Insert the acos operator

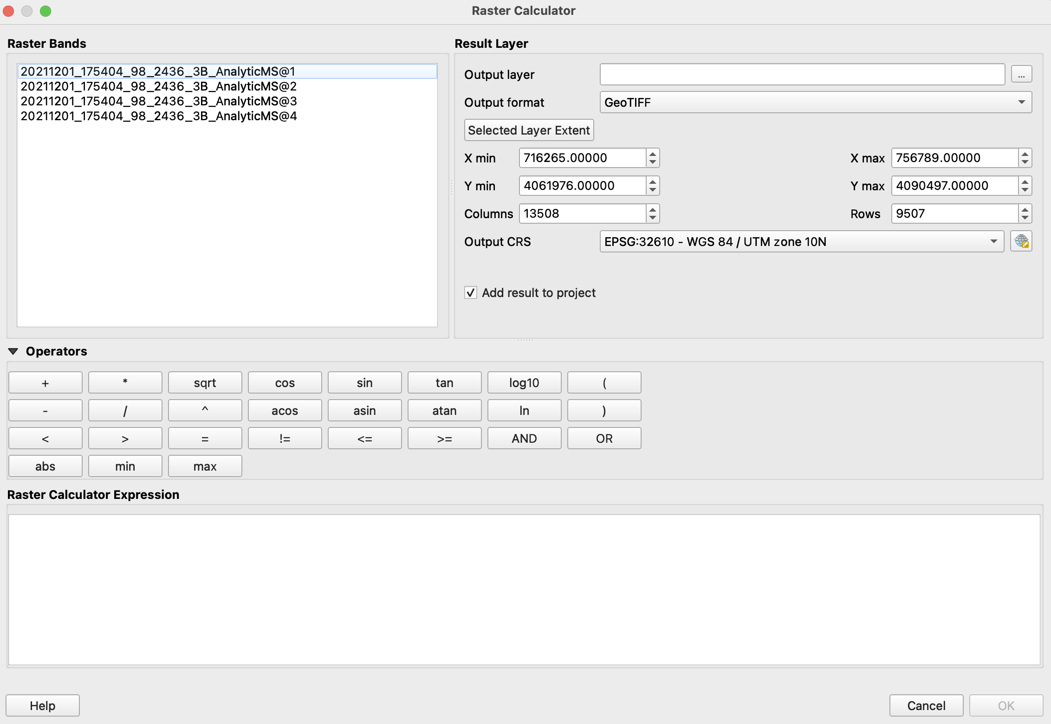285,410
